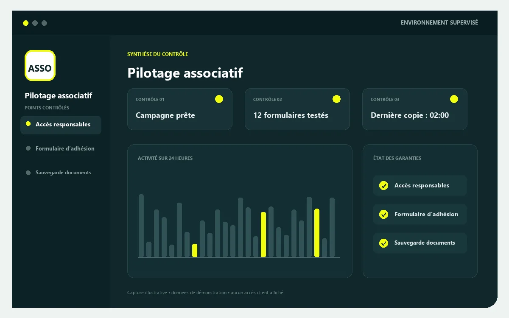Click the checkmark icon next to Accès responsables guarantee

click(x=383, y=186)
